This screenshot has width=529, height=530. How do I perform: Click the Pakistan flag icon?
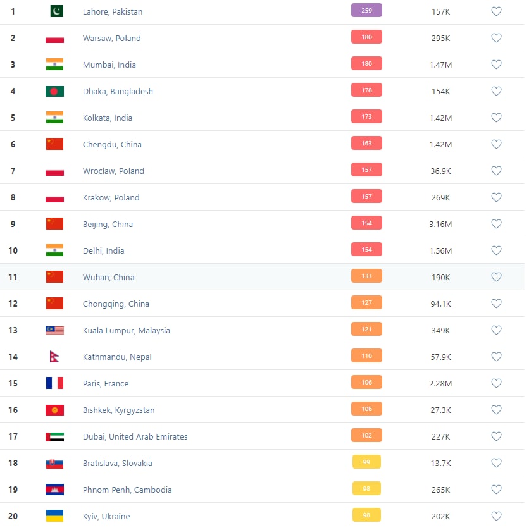pyautogui.click(x=56, y=11)
